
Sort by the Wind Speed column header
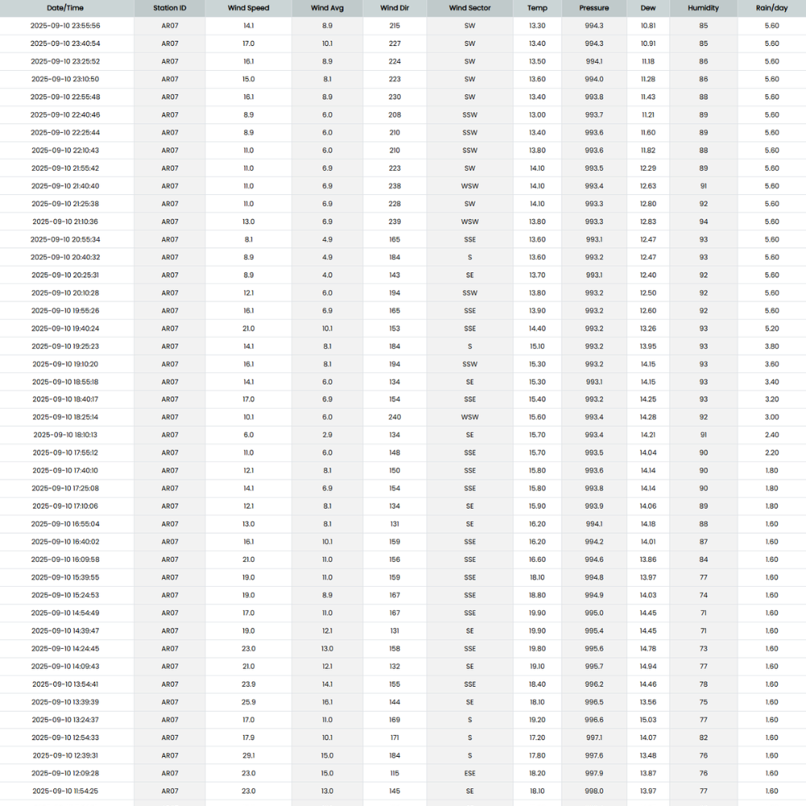coord(248,8)
